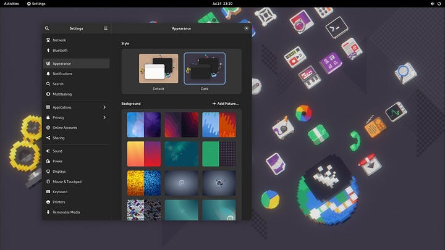The height and width of the screenshot is (250, 445).
Task: Click the Online Accounts icon
Action: coord(48,128)
